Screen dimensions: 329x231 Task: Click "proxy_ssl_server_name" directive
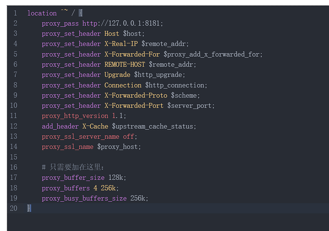(81, 136)
